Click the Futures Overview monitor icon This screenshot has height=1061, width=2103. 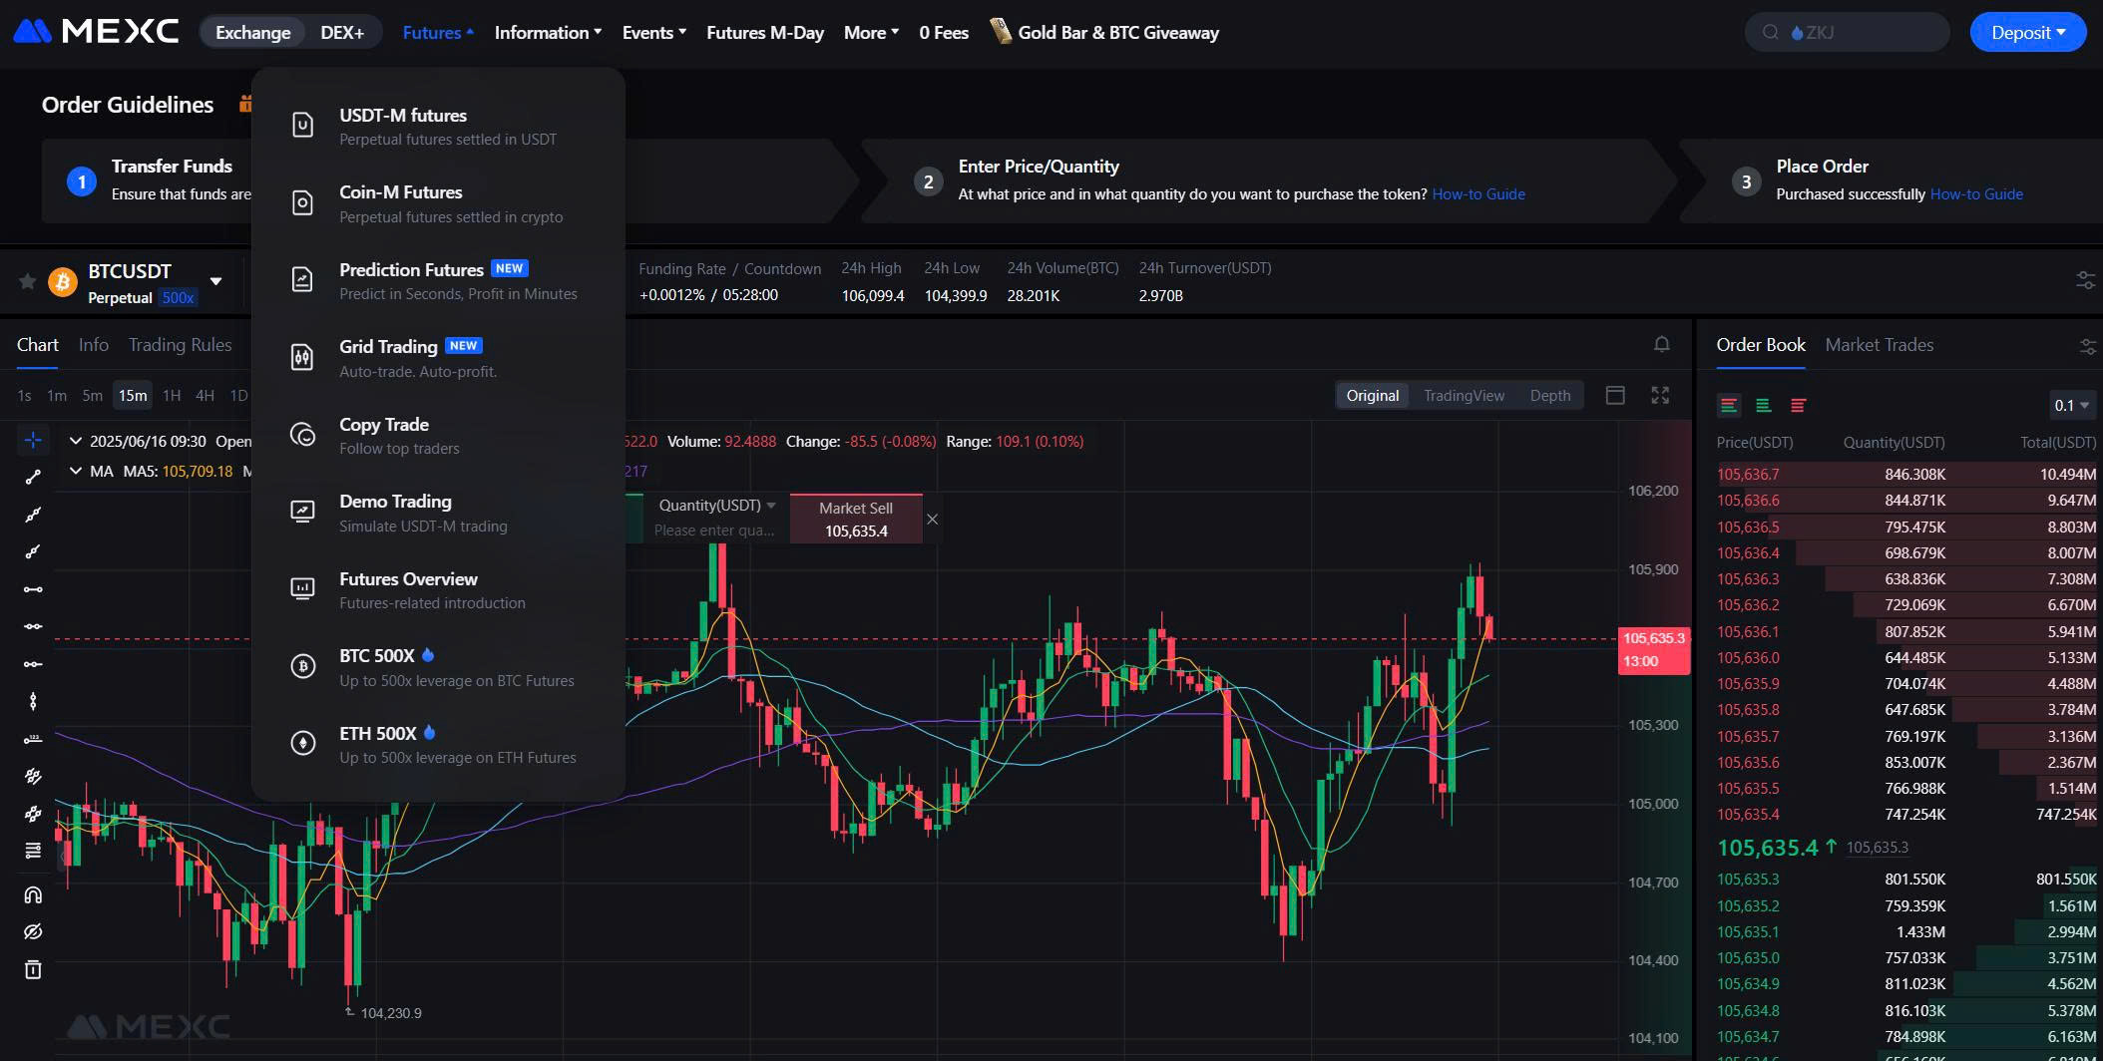pos(302,589)
